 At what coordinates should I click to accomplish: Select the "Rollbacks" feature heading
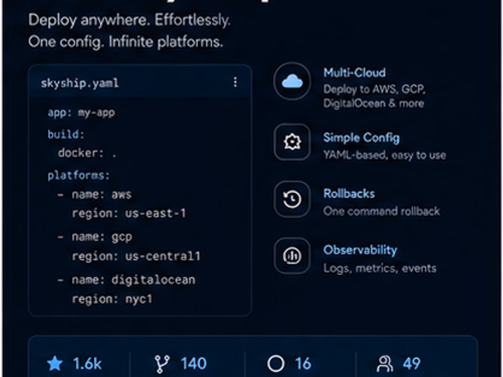349,194
